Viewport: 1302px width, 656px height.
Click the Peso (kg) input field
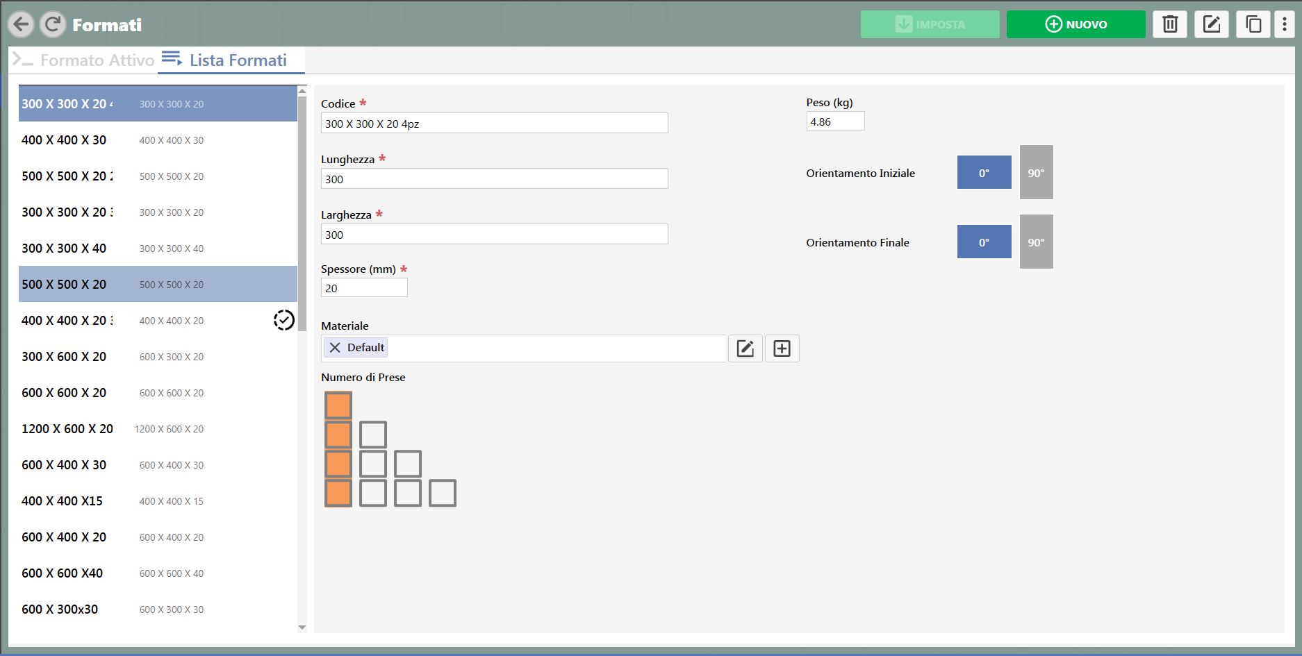835,121
